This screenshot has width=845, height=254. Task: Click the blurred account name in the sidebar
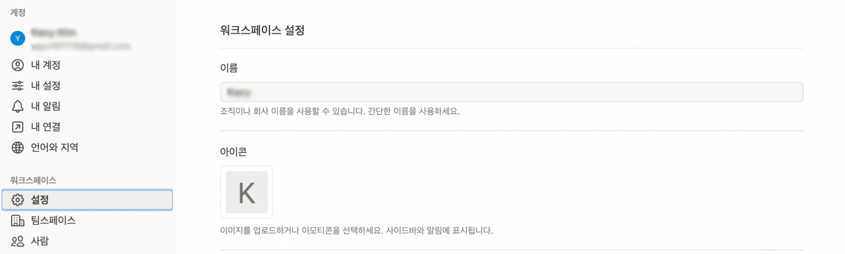tap(54, 33)
